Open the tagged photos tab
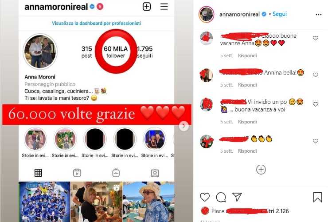 coord(155,173)
